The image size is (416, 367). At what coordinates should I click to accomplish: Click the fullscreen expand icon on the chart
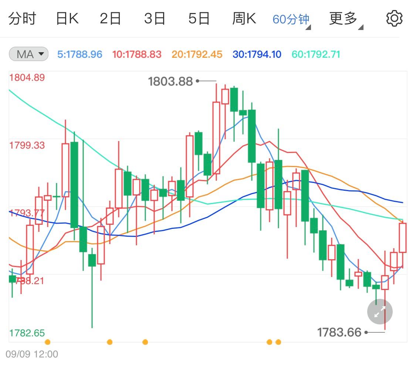[x=379, y=311]
